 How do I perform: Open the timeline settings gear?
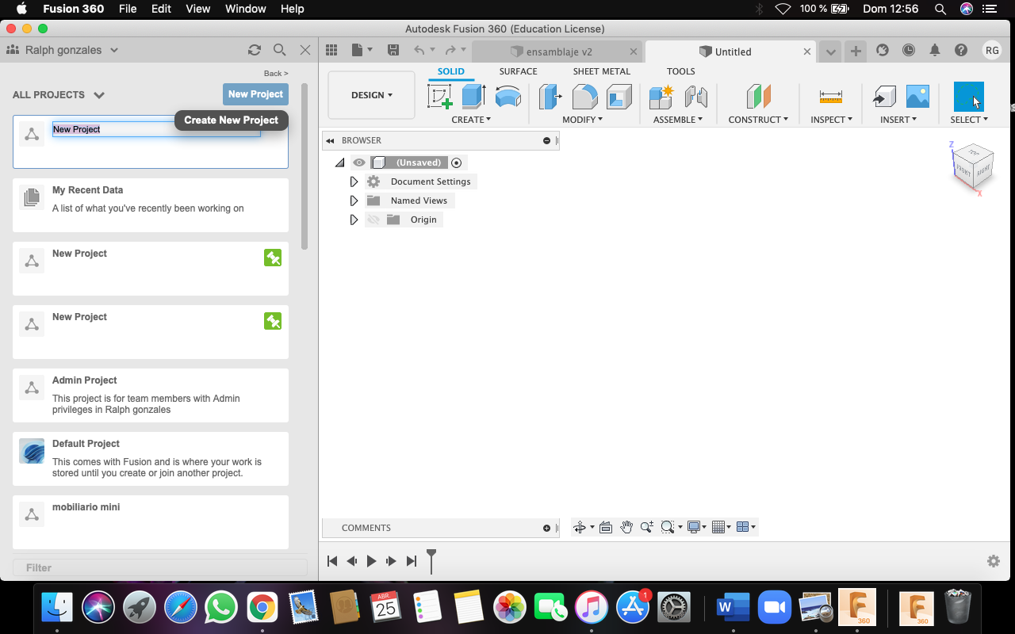coord(994,561)
